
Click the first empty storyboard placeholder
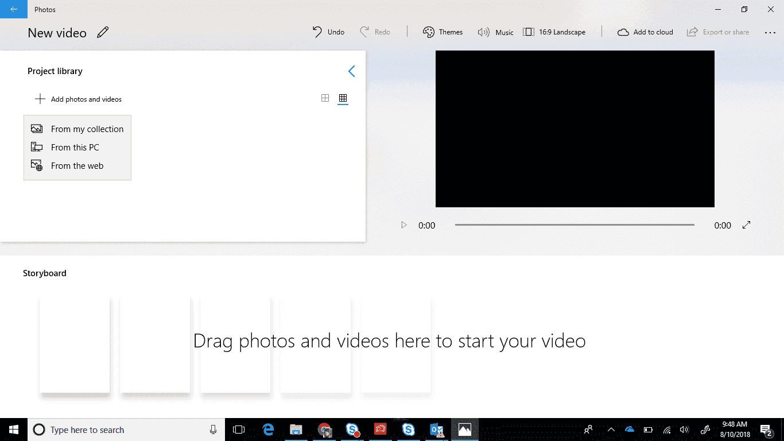(x=75, y=345)
